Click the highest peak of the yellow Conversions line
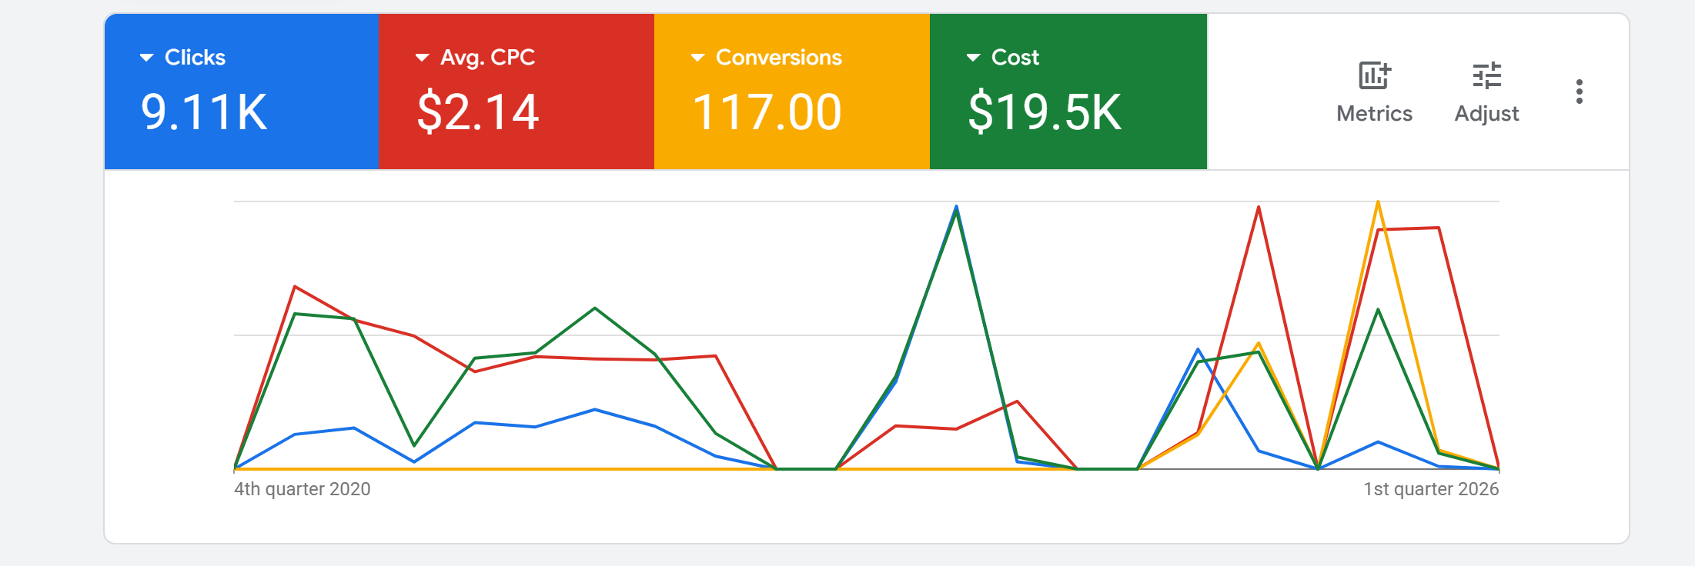The image size is (1695, 566). coord(1377,202)
